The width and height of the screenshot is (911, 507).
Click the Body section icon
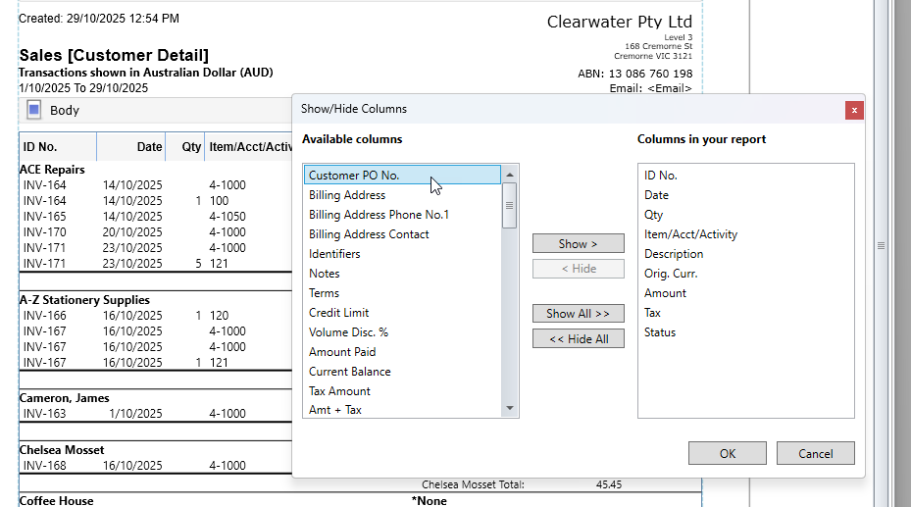point(33,110)
